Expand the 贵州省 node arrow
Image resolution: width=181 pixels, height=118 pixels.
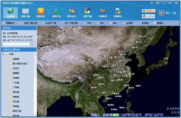[x=6, y=92]
